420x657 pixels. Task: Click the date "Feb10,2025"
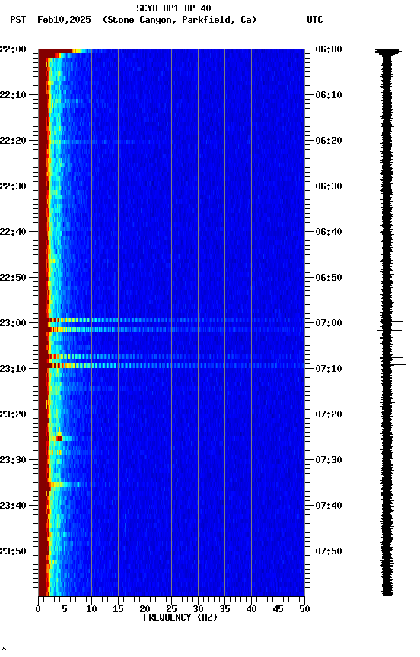(x=64, y=20)
